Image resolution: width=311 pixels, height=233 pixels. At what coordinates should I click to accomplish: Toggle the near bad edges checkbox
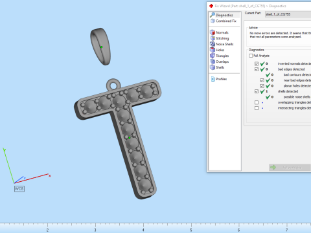tap(262, 80)
